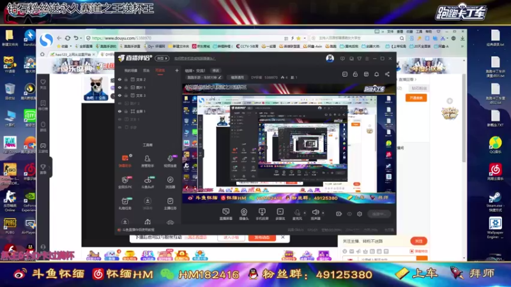Show the hidden 图片 2 source
This screenshot has width=511, height=287.
tap(119, 103)
